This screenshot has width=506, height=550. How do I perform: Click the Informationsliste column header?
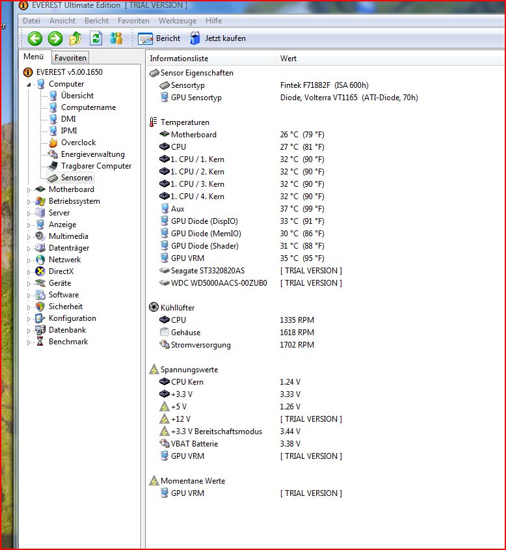click(211, 59)
